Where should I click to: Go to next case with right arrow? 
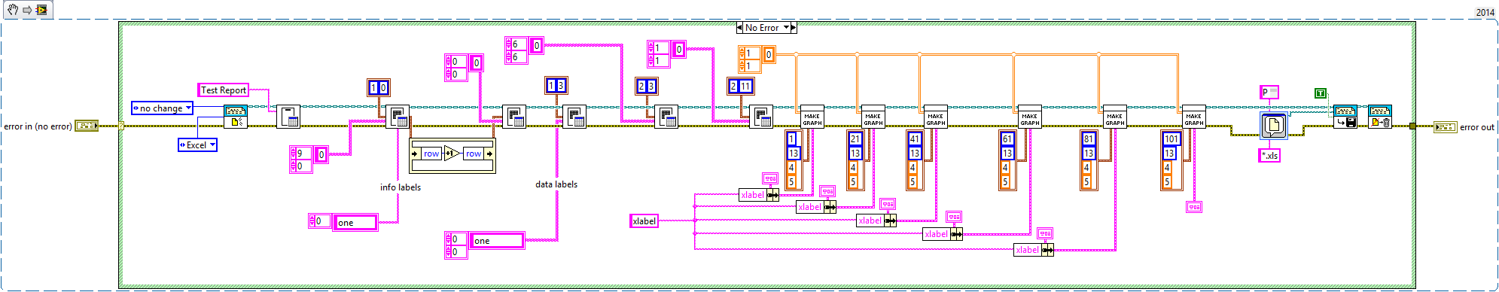coord(794,28)
